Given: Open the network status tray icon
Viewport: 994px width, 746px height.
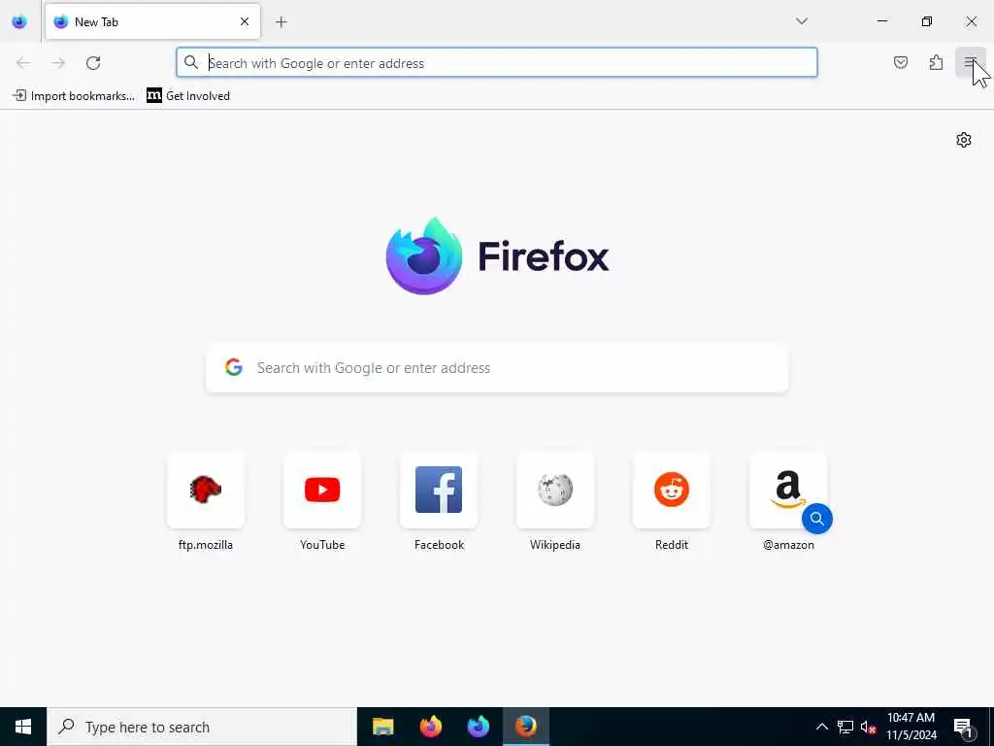Looking at the screenshot, I should coord(845,727).
